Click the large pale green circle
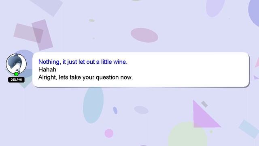The width and height of the screenshot is (259, 146). (x=187, y=135)
